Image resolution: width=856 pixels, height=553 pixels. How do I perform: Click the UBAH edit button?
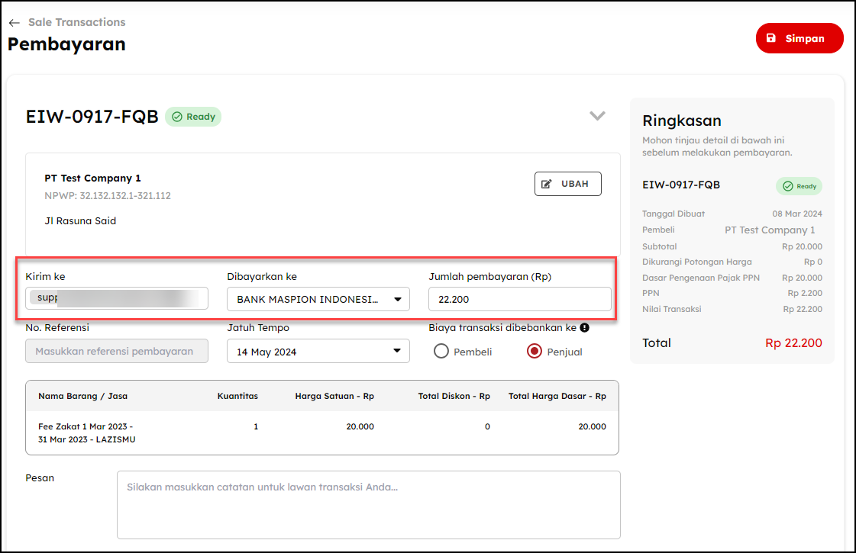[x=567, y=184]
